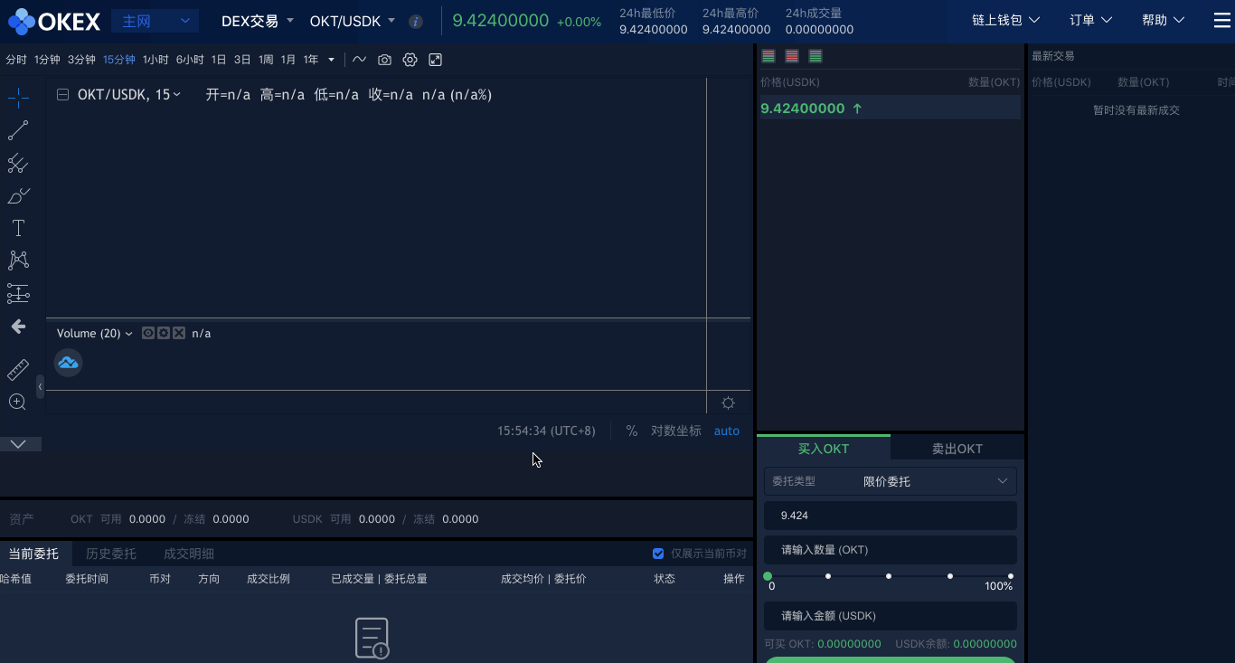Open the hamburger menu icon
The image size is (1235, 663).
[1222, 20]
